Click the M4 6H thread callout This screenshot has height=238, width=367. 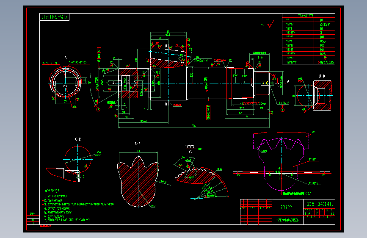coord(284,103)
